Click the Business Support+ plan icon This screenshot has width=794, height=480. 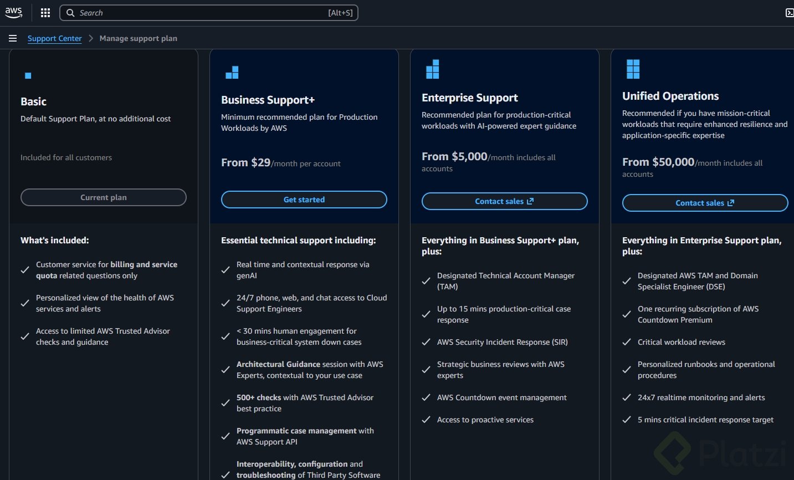[x=232, y=73]
